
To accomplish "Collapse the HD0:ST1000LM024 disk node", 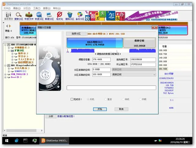I will pos(5,45).
